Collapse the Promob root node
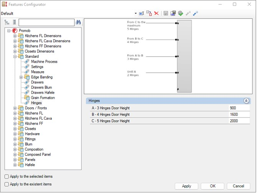The width and height of the screenshot is (258, 194). (x=9, y=31)
